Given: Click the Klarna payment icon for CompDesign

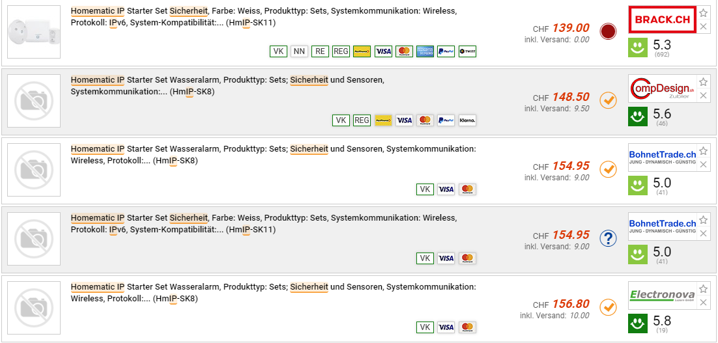Looking at the screenshot, I should (x=467, y=120).
